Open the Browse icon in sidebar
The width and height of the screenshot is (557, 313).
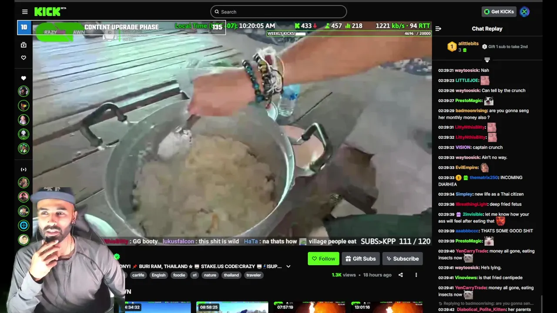(x=23, y=45)
